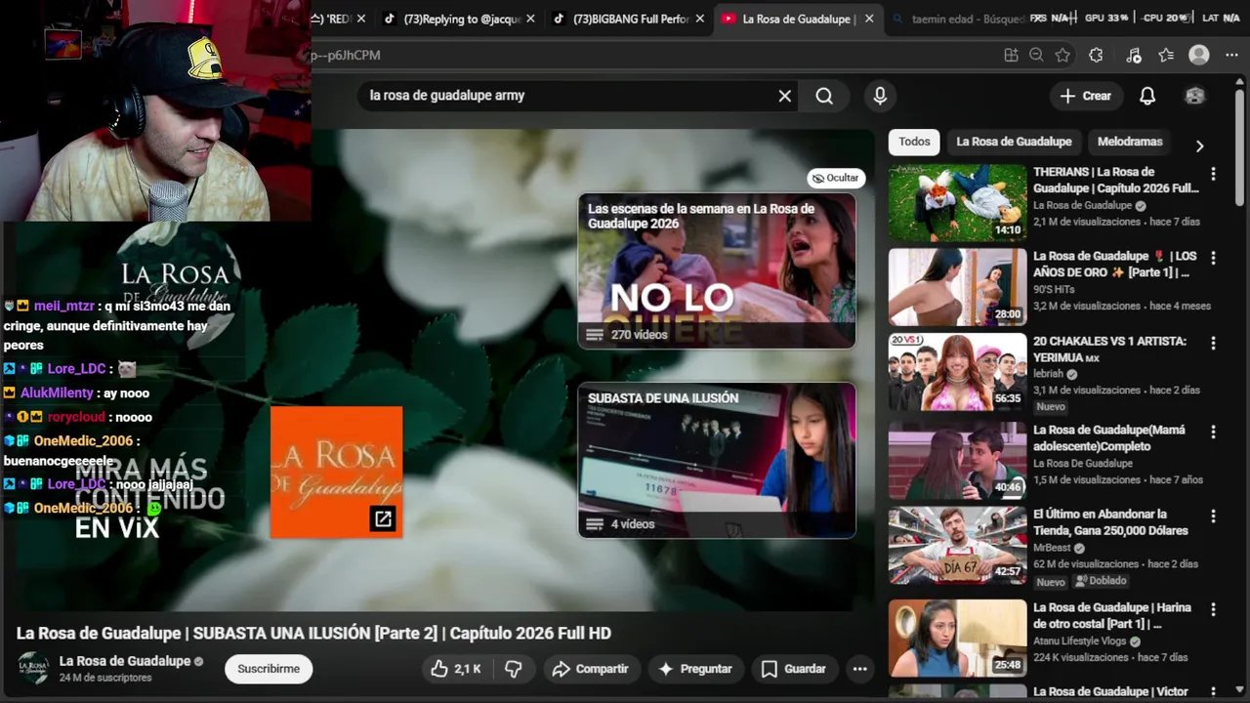This screenshot has width=1250, height=703.
Task: Open La Rosa de Guadalupe channel avatar
Action: coord(33,668)
